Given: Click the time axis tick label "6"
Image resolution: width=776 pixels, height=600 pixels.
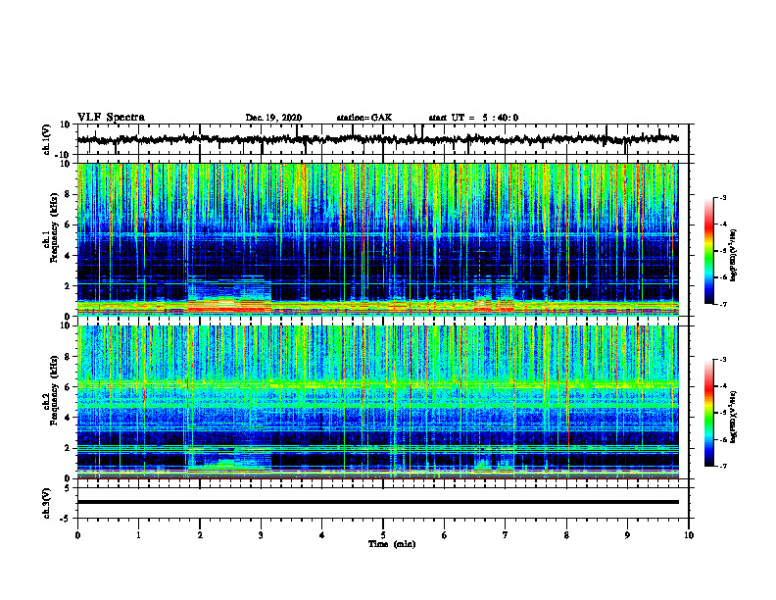Looking at the screenshot, I should click(445, 535).
